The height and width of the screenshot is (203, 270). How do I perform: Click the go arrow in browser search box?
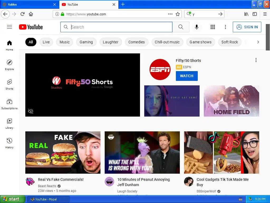pyautogui.click(x=220, y=14)
